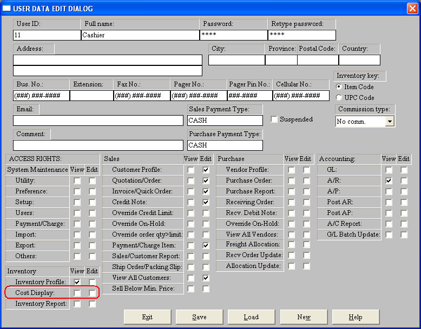
Task: Select the UPC Code radio button
Action: [x=339, y=98]
